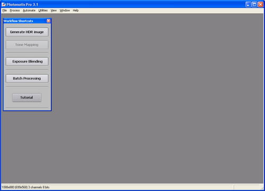Click the Tone Mapping button
The image size is (265, 191).
(27, 45)
